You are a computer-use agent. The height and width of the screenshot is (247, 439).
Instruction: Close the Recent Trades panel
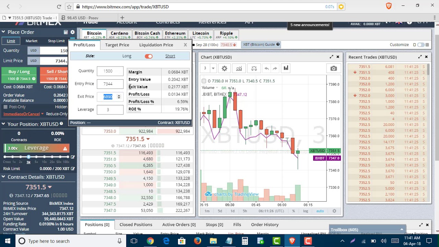(426, 57)
